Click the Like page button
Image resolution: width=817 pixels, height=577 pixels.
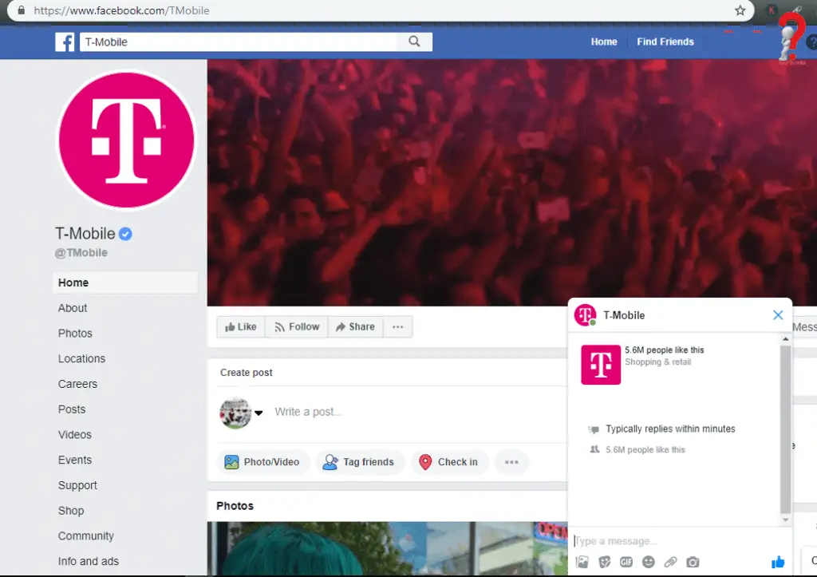pyautogui.click(x=241, y=327)
